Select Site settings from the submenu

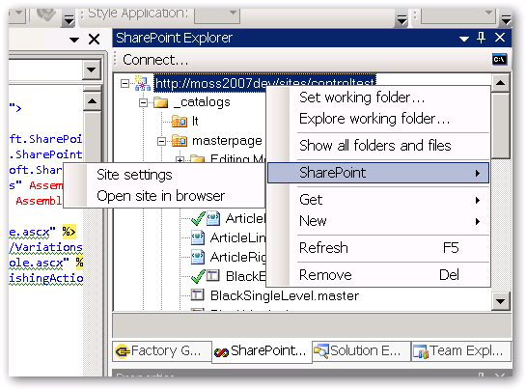coord(134,175)
